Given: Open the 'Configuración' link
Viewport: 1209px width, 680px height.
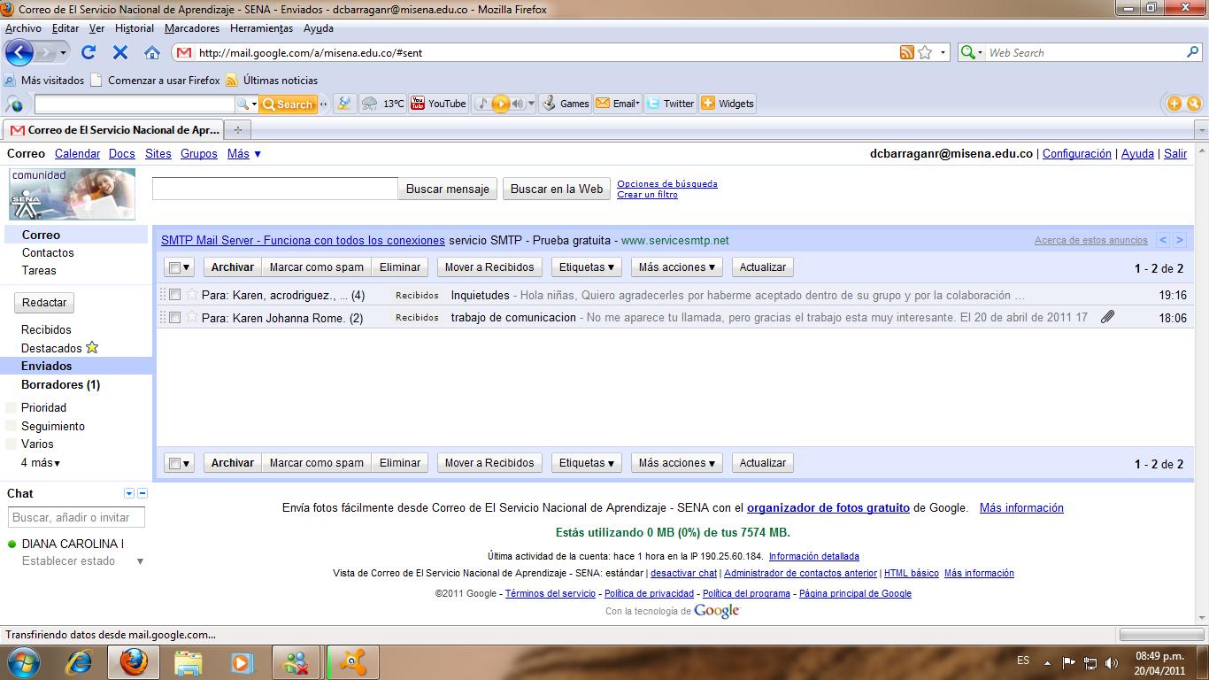Looking at the screenshot, I should click(x=1076, y=153).
